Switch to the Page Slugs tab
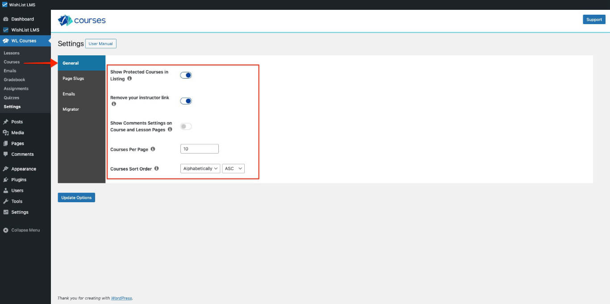Viewport: 610px width, 304px height. pos(73,78)
